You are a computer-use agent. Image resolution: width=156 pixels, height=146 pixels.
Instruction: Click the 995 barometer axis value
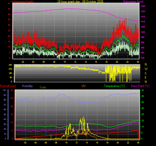[143, 37]
